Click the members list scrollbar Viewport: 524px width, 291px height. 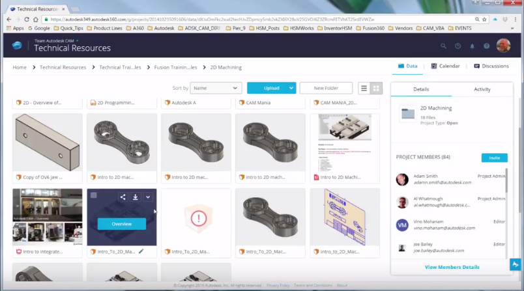[x=506, y=180]
